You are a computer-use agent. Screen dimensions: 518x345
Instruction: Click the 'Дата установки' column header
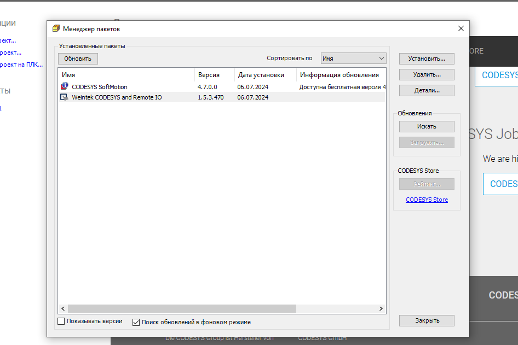pos(266,75)
